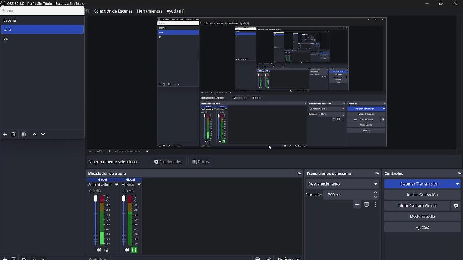Click the Audio d...ritorio channel name
463x260 pixels.
(100, 185)
